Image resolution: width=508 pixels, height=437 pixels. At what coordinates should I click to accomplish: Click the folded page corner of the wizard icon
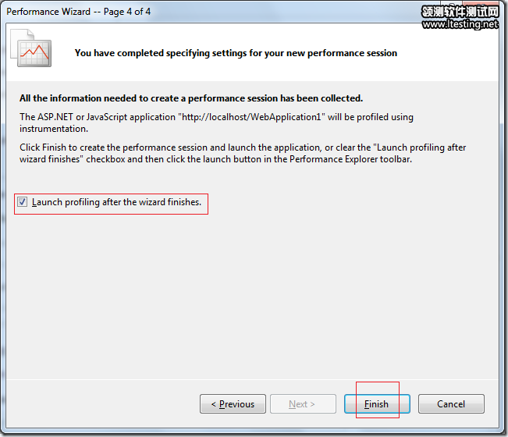[x=30, y=33]
